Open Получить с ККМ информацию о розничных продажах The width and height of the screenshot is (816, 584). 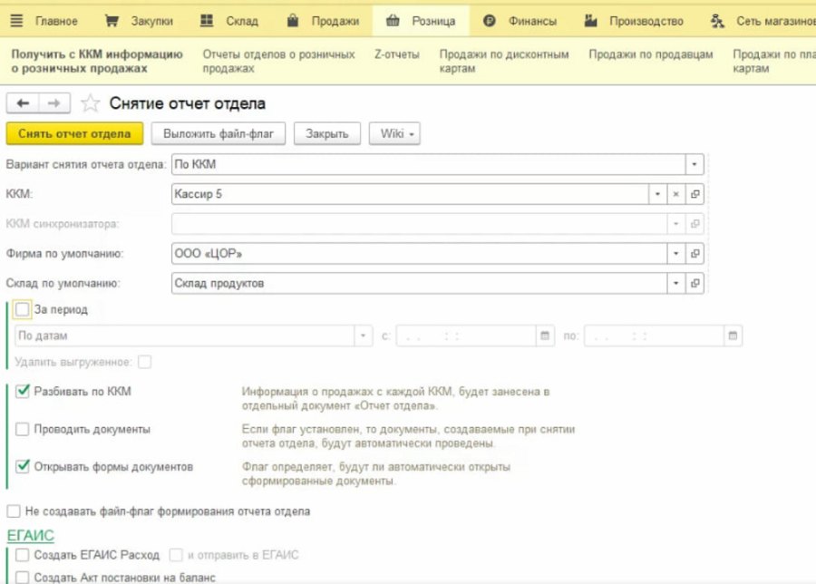point(97,62)
